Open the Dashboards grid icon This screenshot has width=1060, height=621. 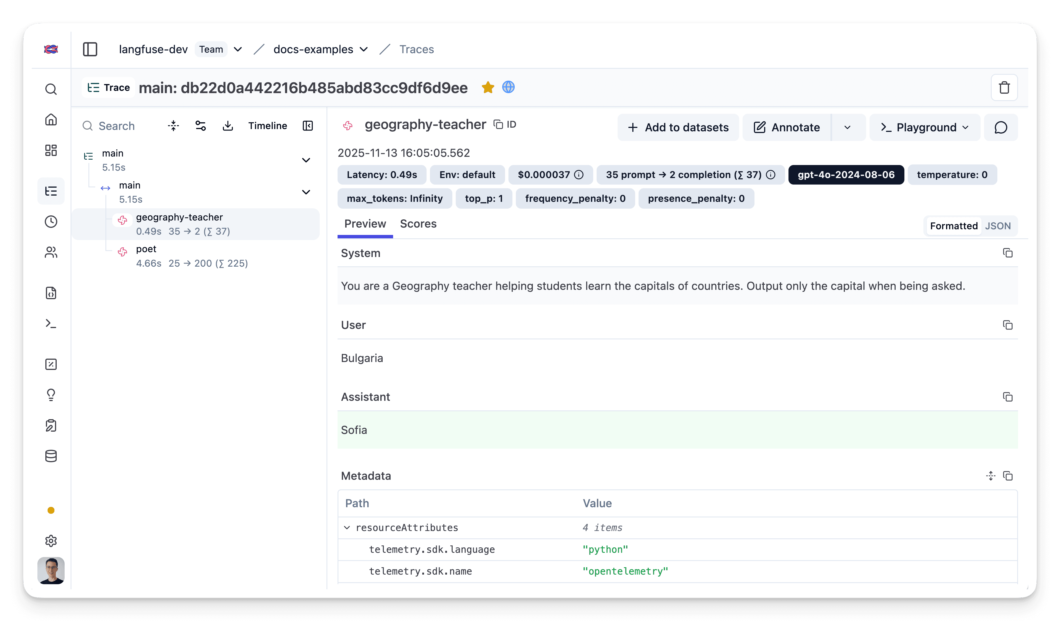coord(51,150)
